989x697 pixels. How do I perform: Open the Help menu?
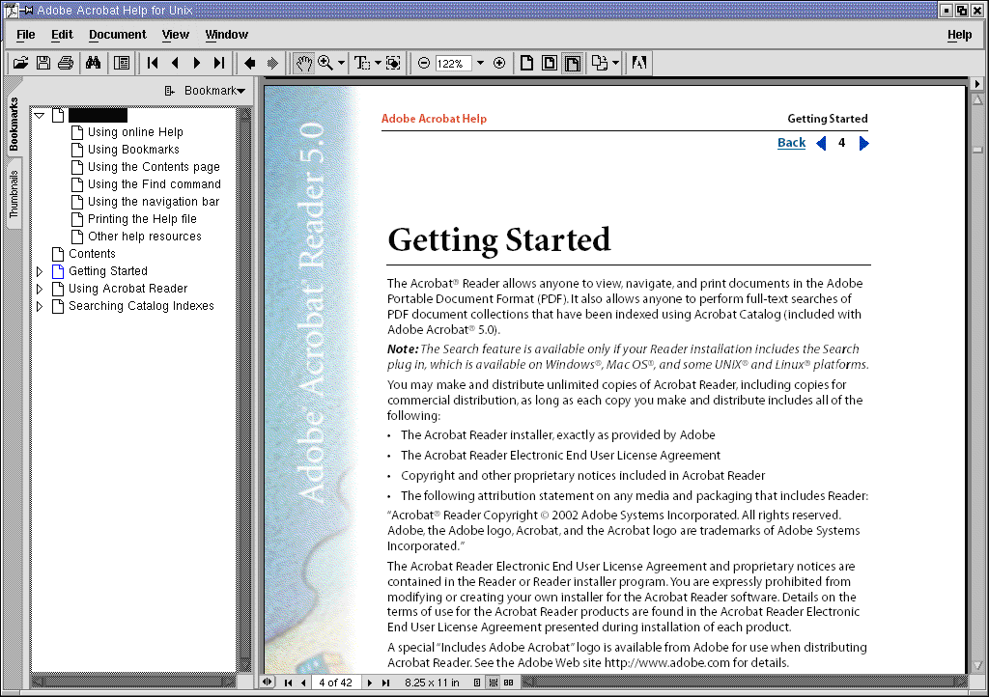coord(959,35)
